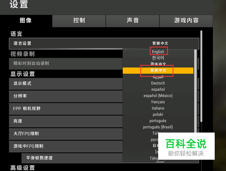Choose français in the language dropdown
Screen dimensions: 226x171
[158, 102]
